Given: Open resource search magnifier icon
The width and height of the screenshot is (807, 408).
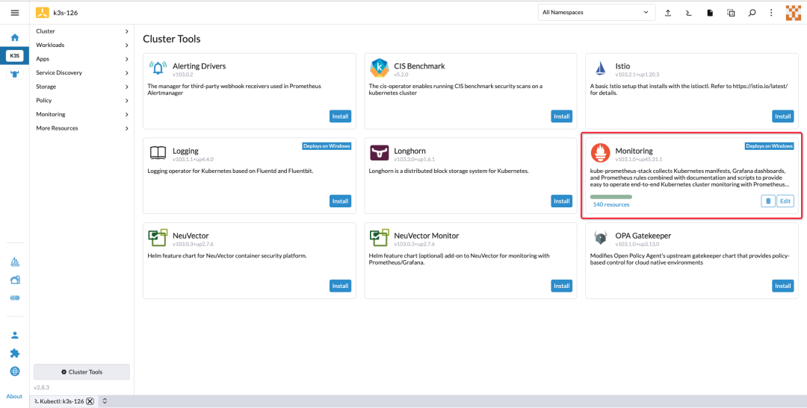Looking at the screenshot, I should (x=752, y=13).
